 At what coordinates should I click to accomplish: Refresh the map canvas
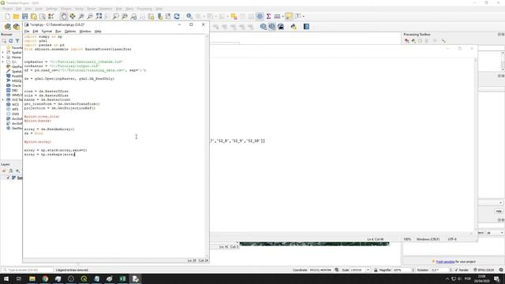(x=177, y=16)
